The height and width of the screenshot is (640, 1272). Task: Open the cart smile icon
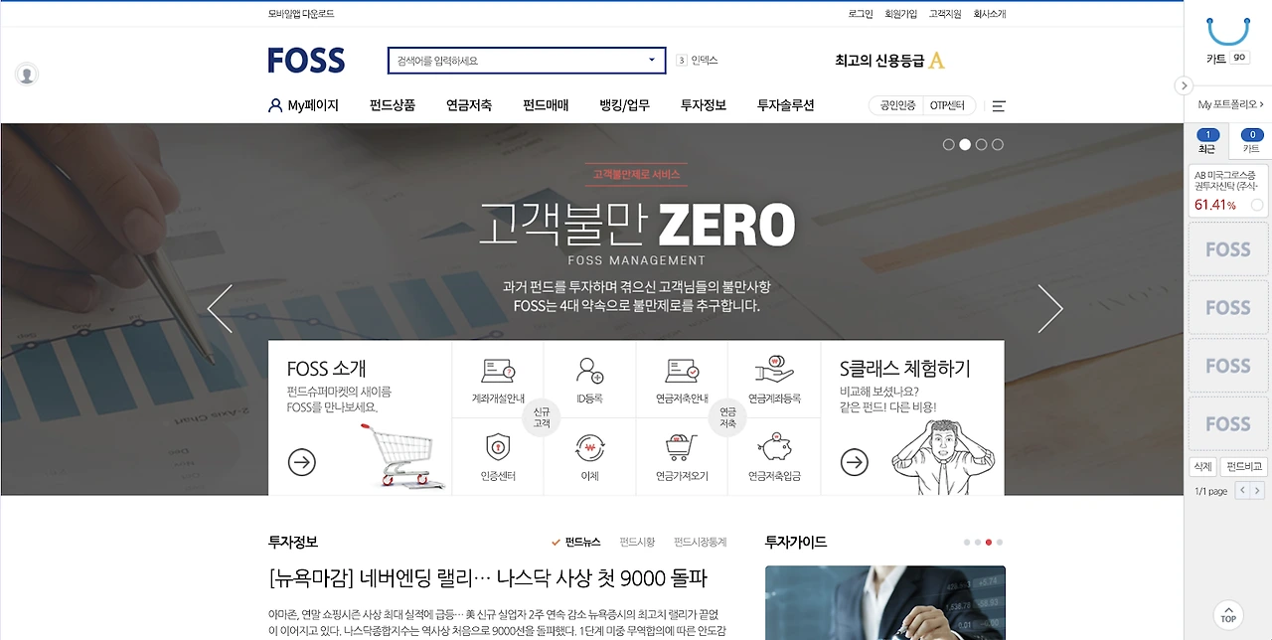1227,31
